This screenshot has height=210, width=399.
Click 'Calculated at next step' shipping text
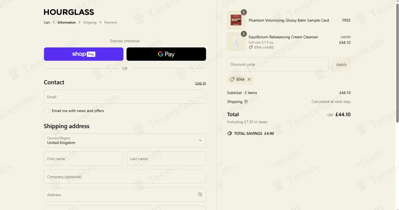pyautogui.click(x=331, y=102)
